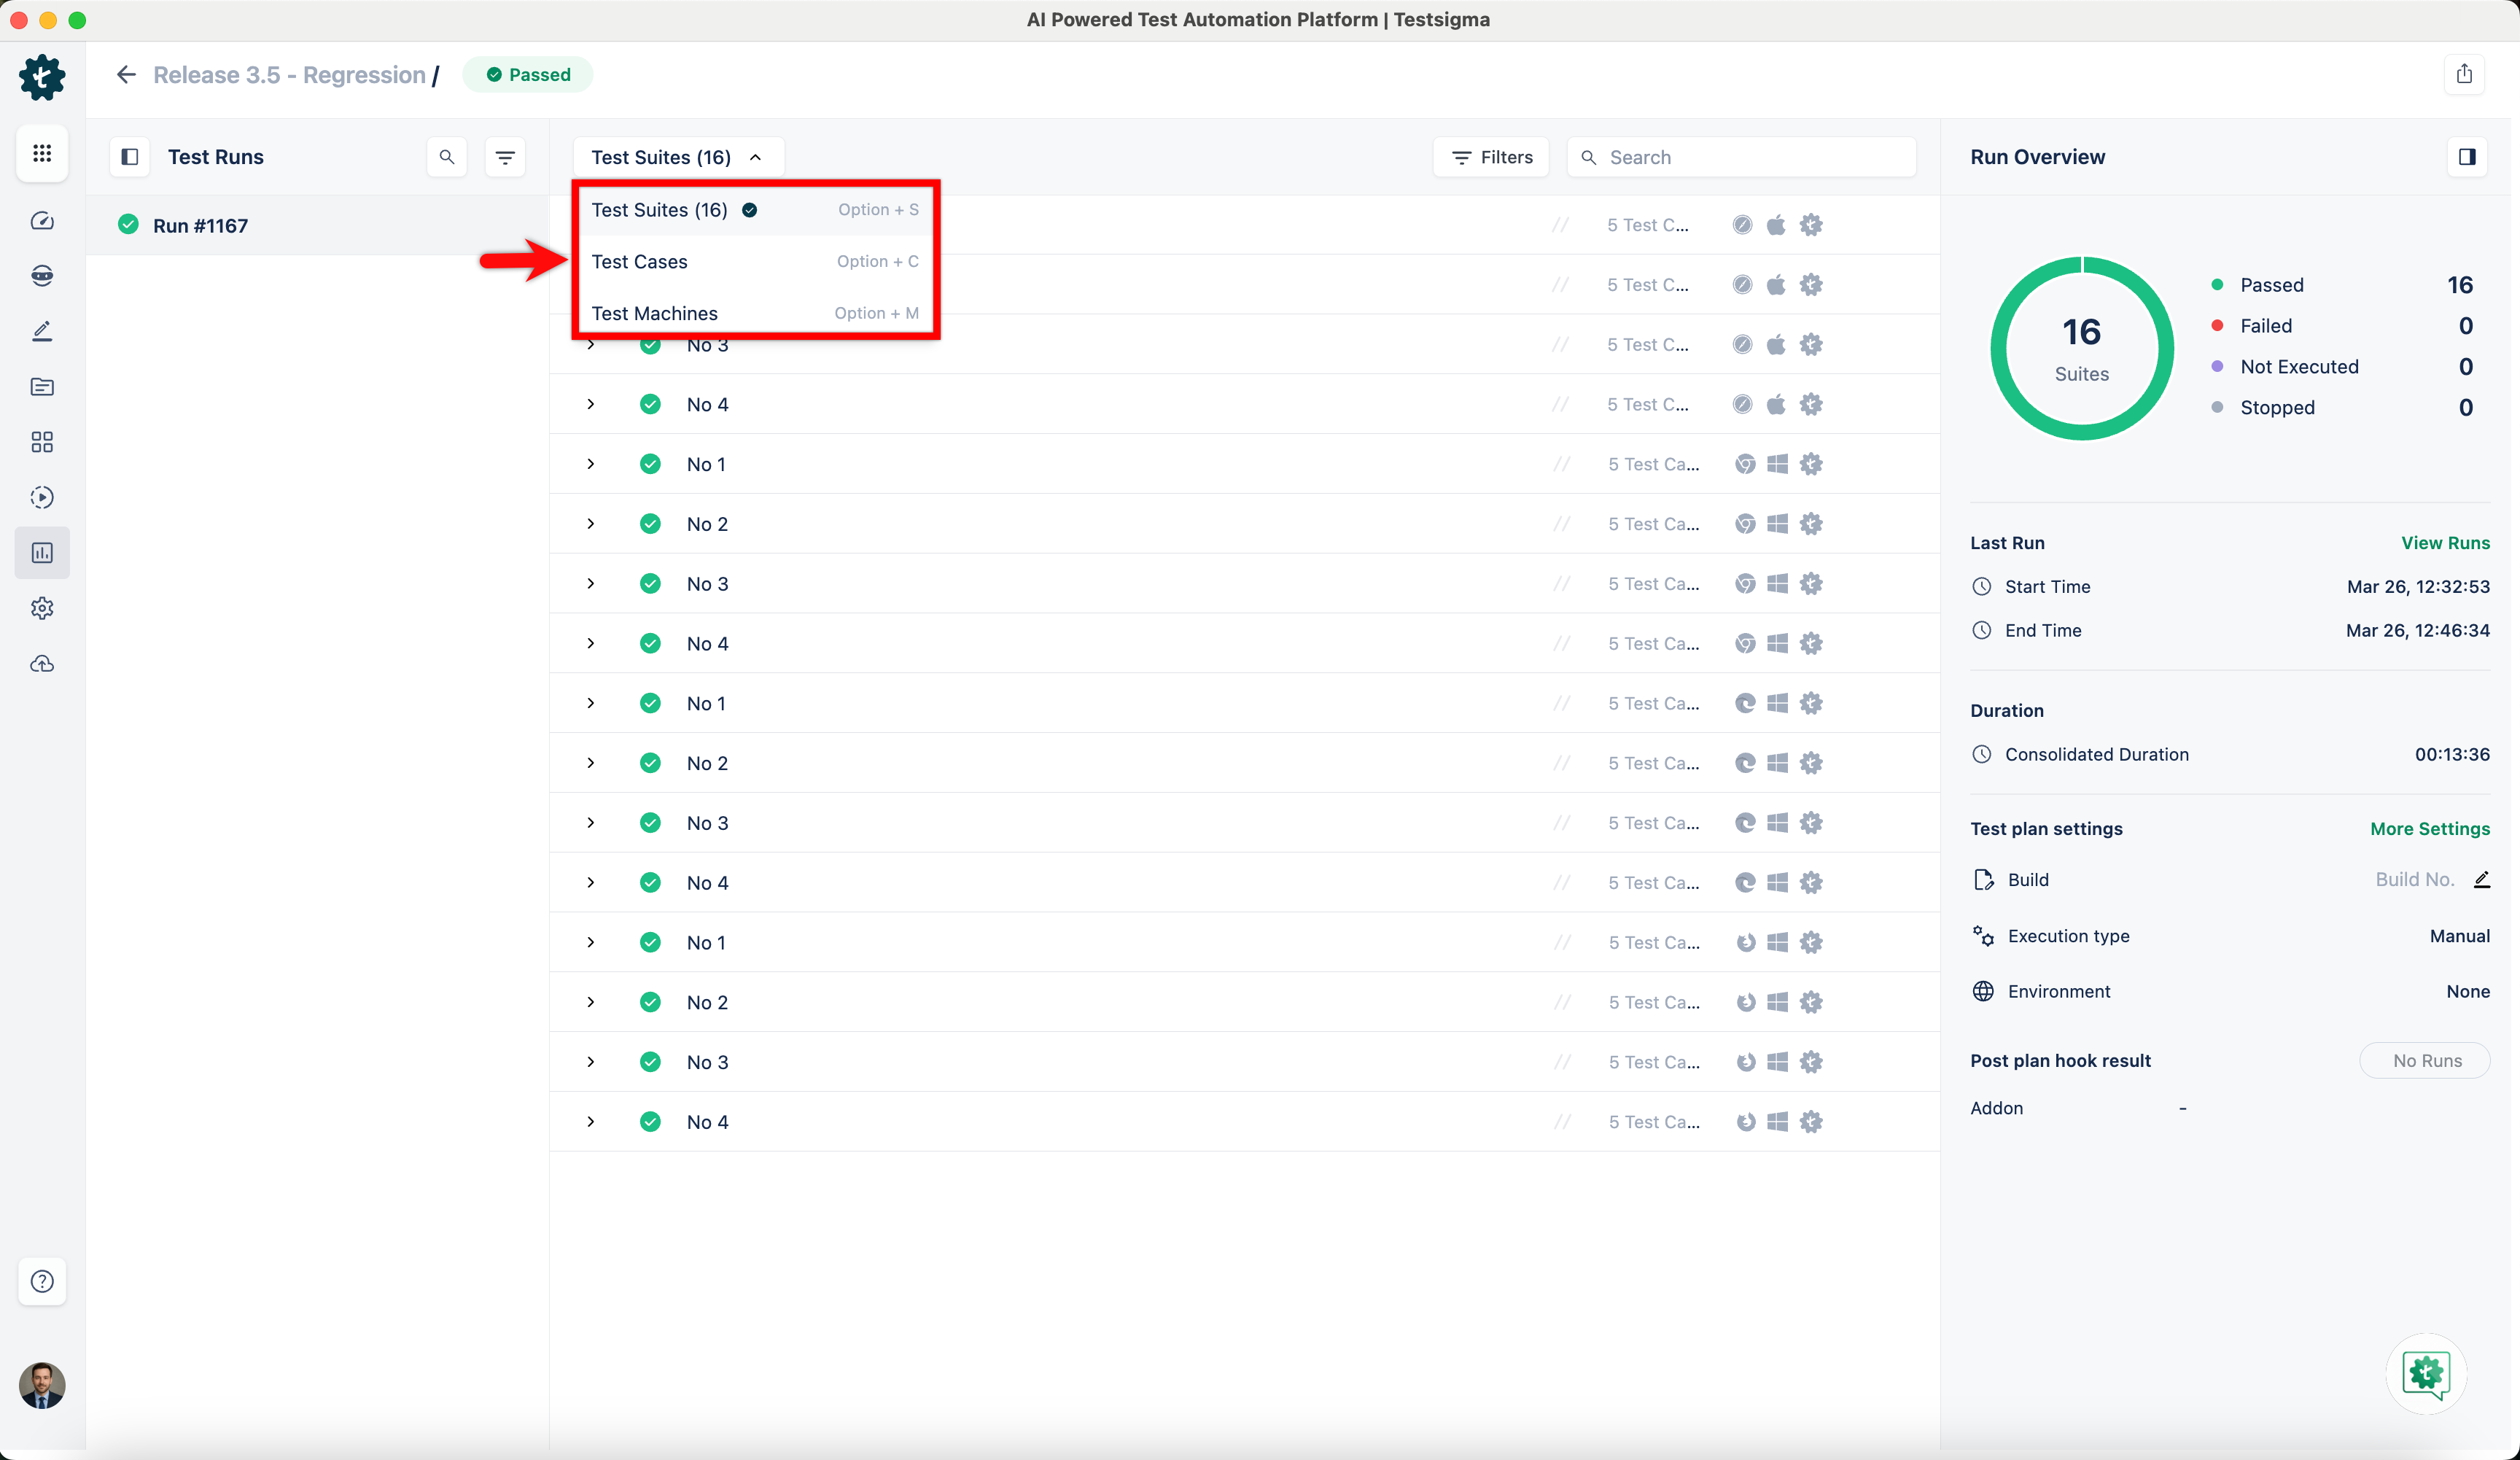Choose Test Machines in the dropdown menu

[654, 313]
